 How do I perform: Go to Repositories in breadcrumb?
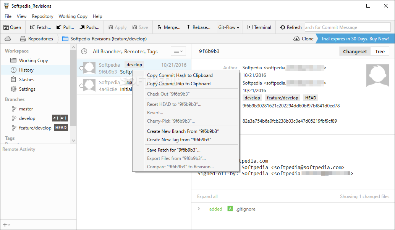tap(37, 39)
